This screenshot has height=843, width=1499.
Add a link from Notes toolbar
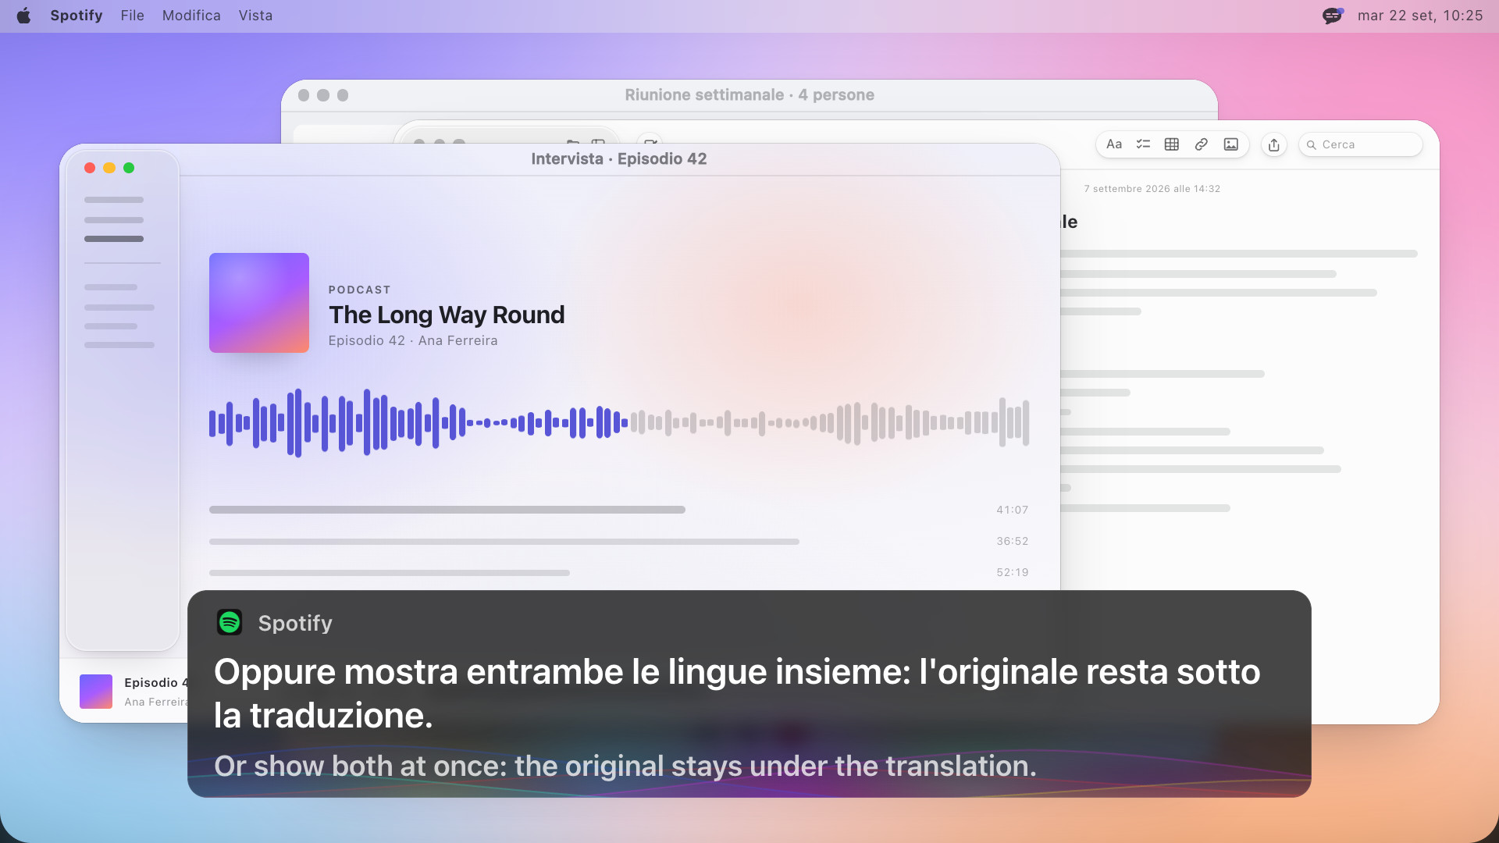coord(1202,144)
